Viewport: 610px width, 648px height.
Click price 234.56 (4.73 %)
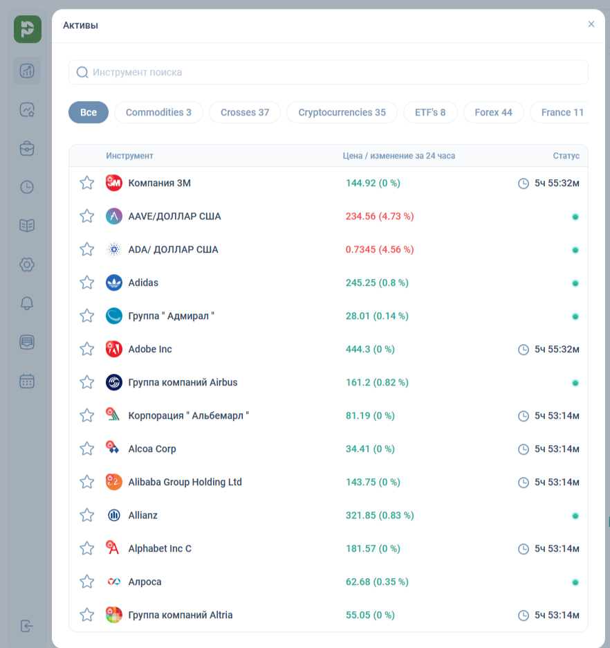(x=380, y=216)
